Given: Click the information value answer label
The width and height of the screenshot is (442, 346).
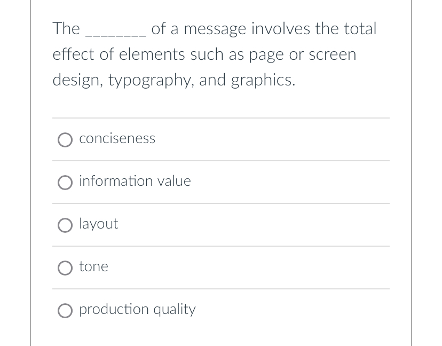Looking at the screenshot, I should click(135, 181).
